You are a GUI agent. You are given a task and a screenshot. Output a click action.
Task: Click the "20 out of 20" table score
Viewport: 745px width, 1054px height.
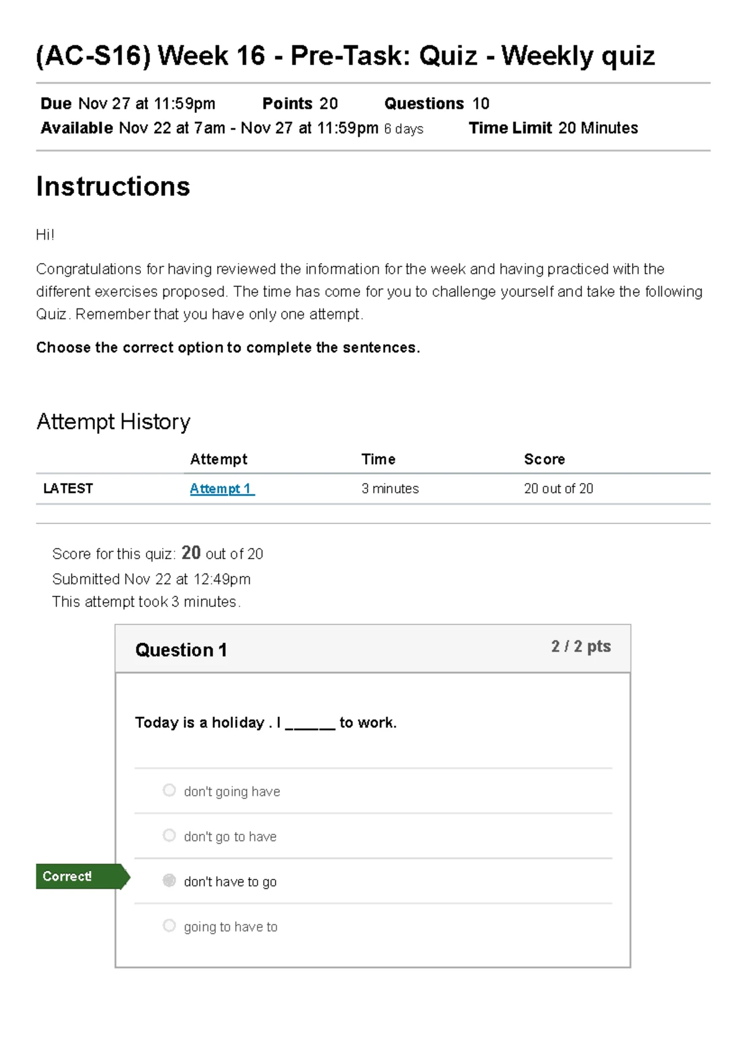(558, 489)
